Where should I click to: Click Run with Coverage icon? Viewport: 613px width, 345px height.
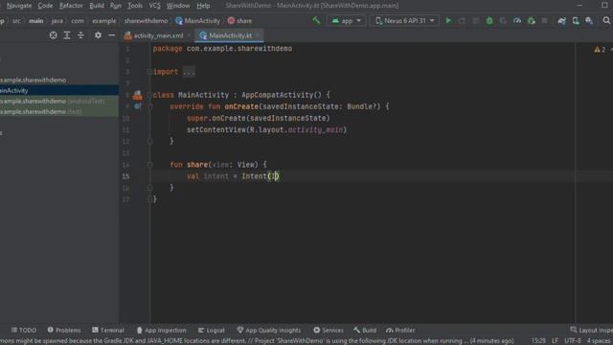click(x=503, y=21)
